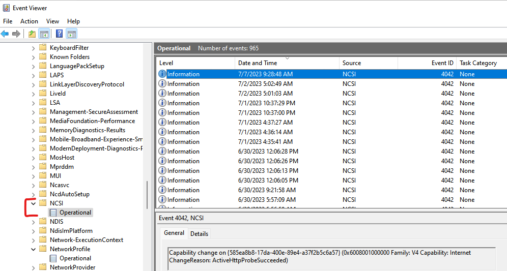Click the Back arrow toolbar icon

(5, 34)
